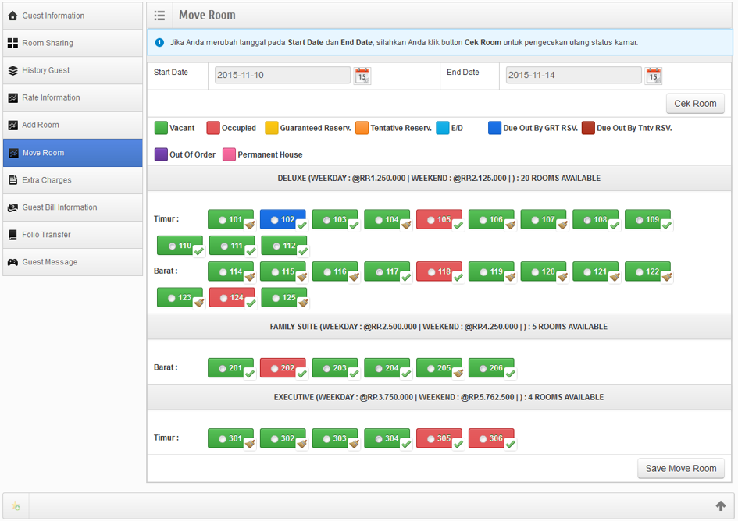This screenshot has height=521, width=738.
Task: Click the Cek Room button
Action: click(x=694, y=104)
